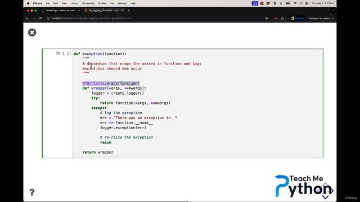This screenshot has height=202, width=360.
Task: Open the Apple menu
Action: coord(28,3)
